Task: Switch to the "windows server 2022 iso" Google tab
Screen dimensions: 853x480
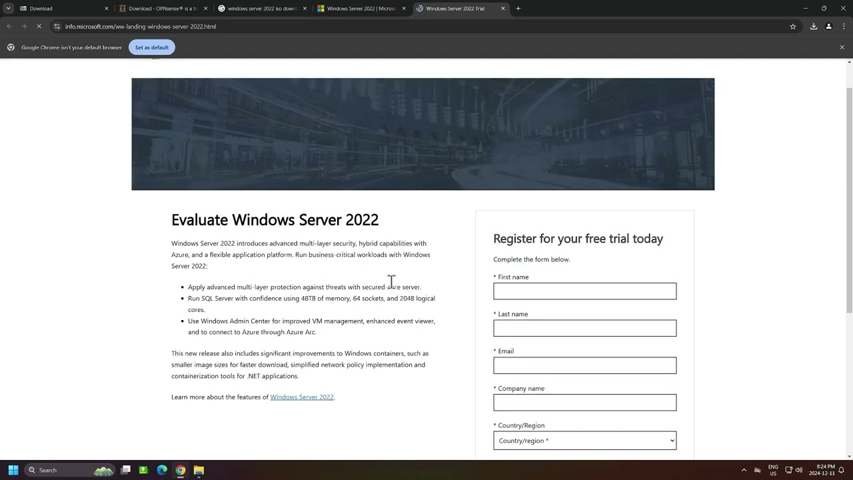Action: pos(263,9)
